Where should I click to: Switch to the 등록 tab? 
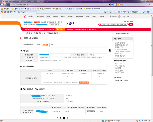[38, 44]
